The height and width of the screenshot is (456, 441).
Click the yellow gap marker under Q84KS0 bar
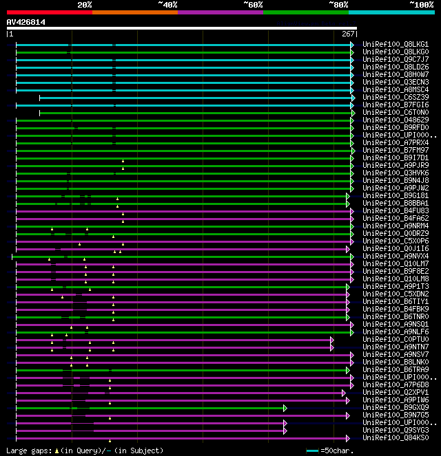[x=110, y=441]
